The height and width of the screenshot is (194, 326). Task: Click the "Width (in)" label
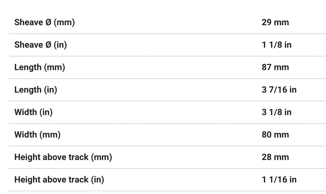pyautogui.click(x=33, y=112)
